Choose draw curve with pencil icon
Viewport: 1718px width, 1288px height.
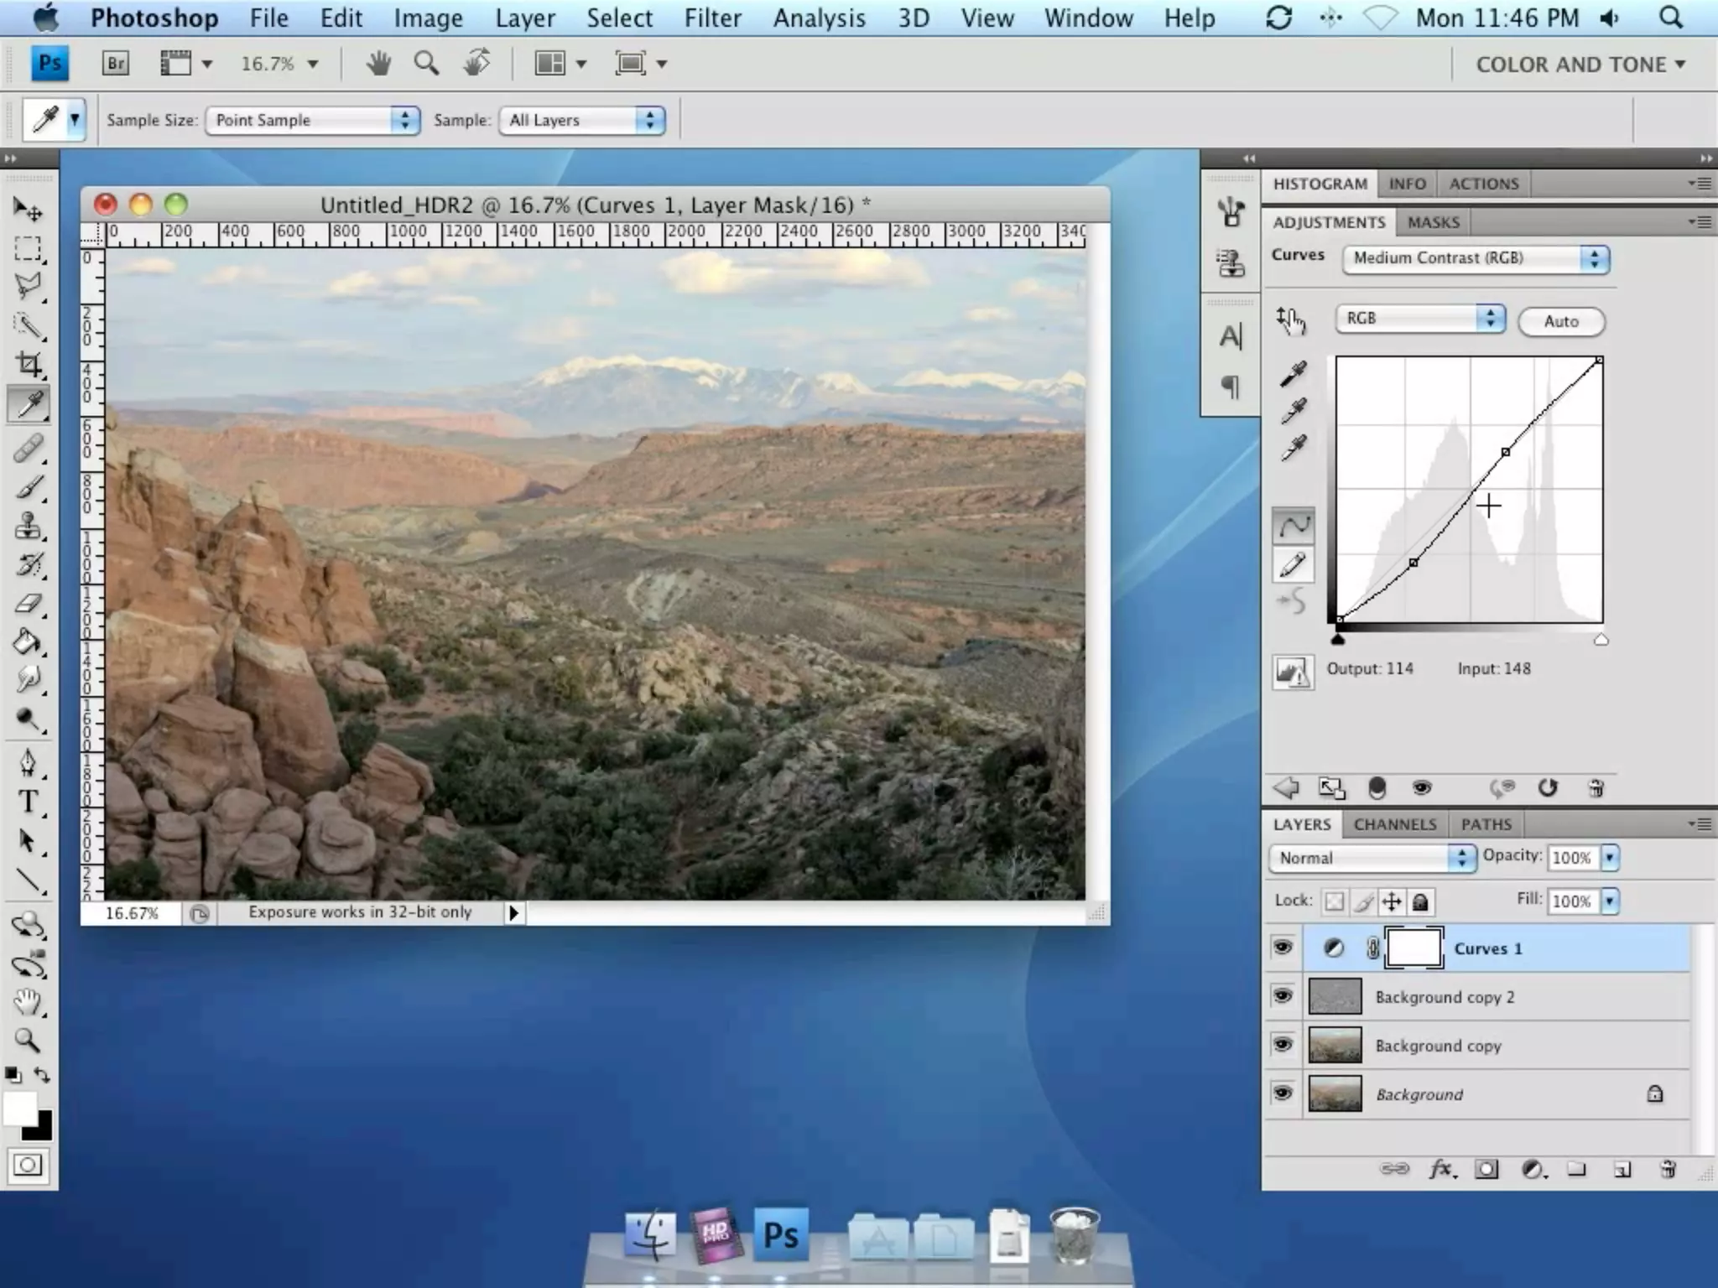(x=1293, y=565)
